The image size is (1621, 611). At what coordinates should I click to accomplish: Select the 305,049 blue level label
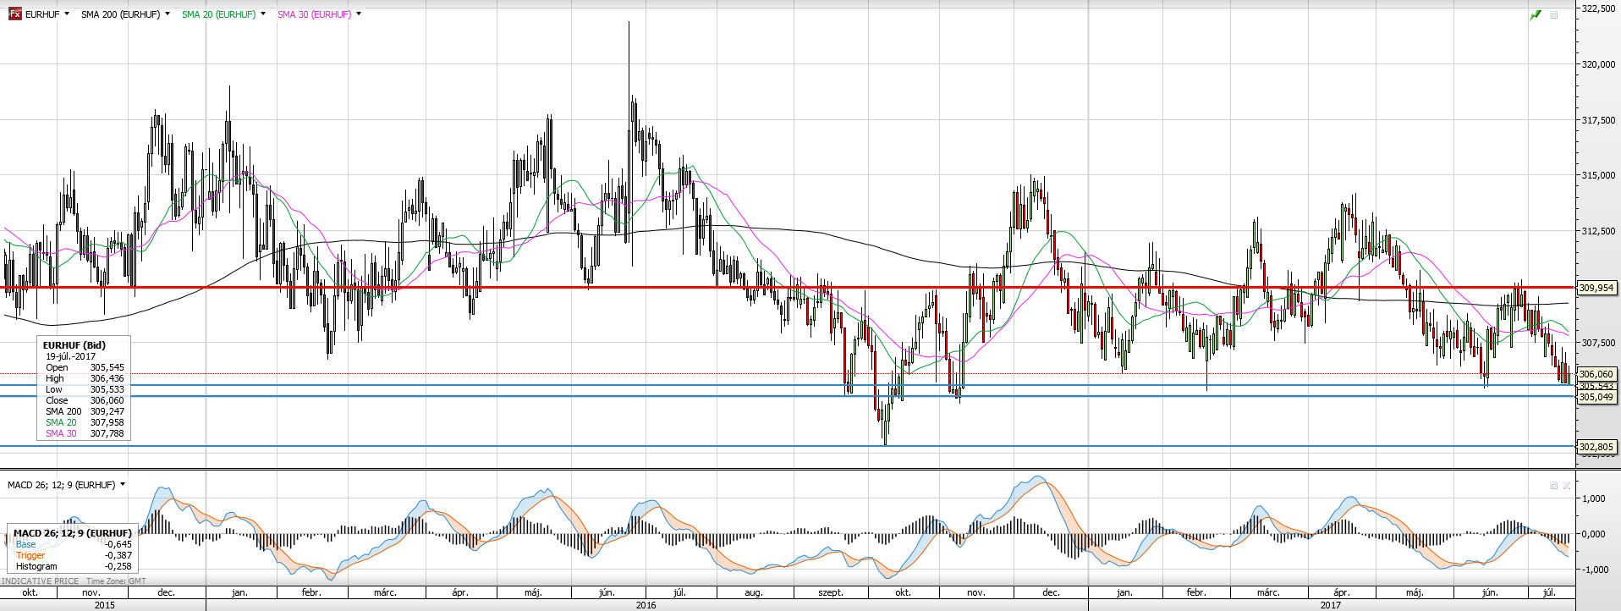1596,397
